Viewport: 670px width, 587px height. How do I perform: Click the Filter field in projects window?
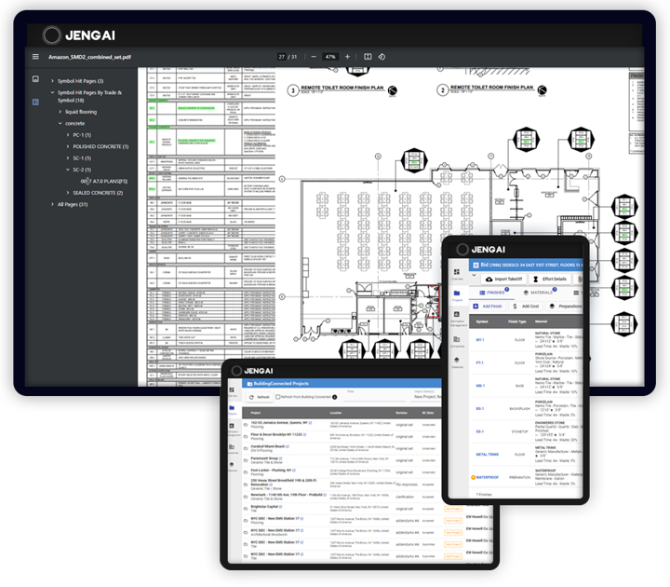click(x=375, y=396)
